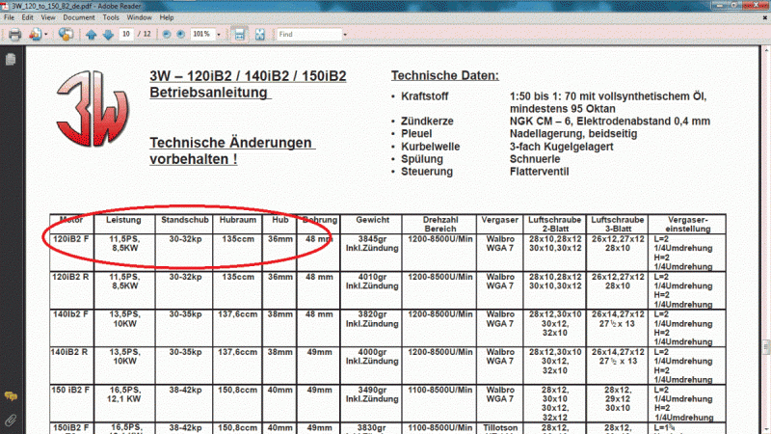This screenshot has width=771, height=434.
Task: Click the zoom in plus button
Action: point(182,34)
